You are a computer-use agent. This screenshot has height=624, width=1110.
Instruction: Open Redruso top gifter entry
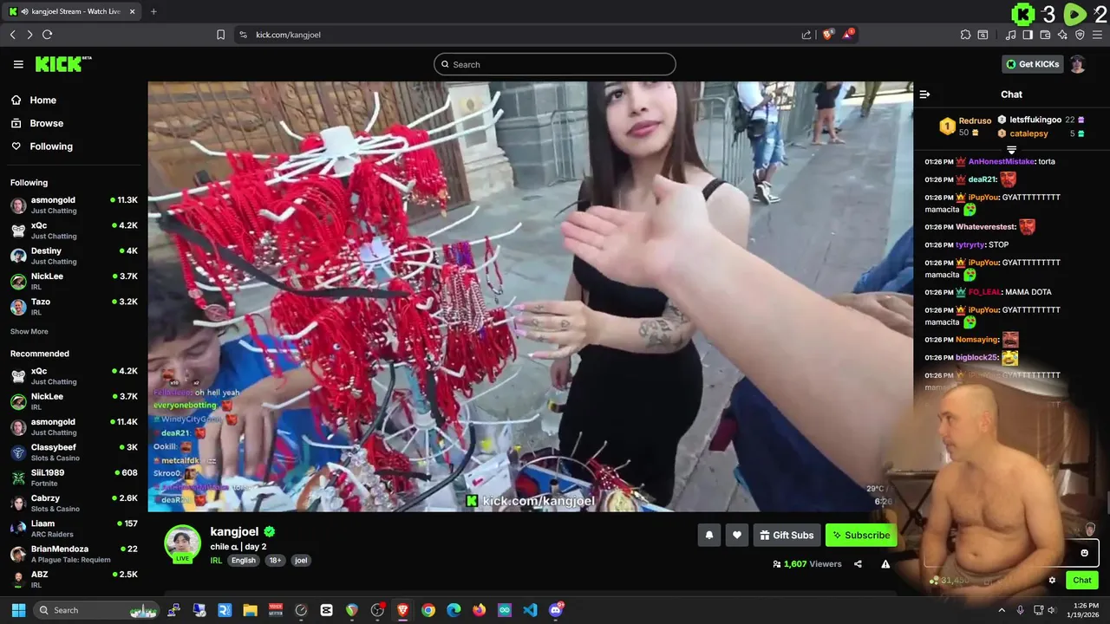(965, 127)
